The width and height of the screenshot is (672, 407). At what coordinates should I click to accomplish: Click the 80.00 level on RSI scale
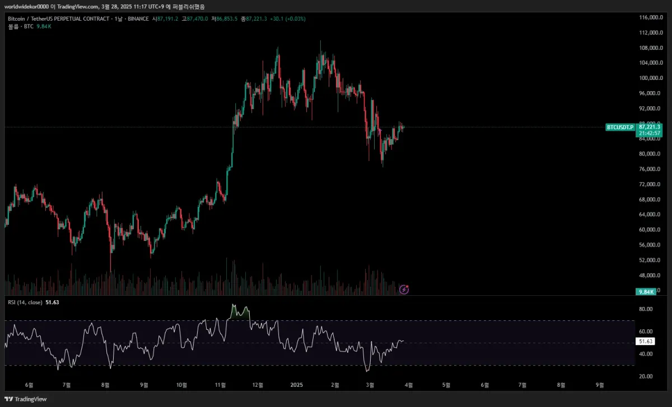(x=646, y=309)
